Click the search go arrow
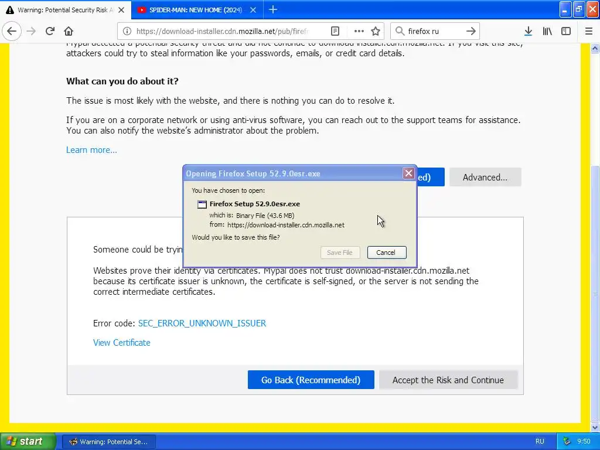This screenshot has height=450, width=600. (471, 31)
